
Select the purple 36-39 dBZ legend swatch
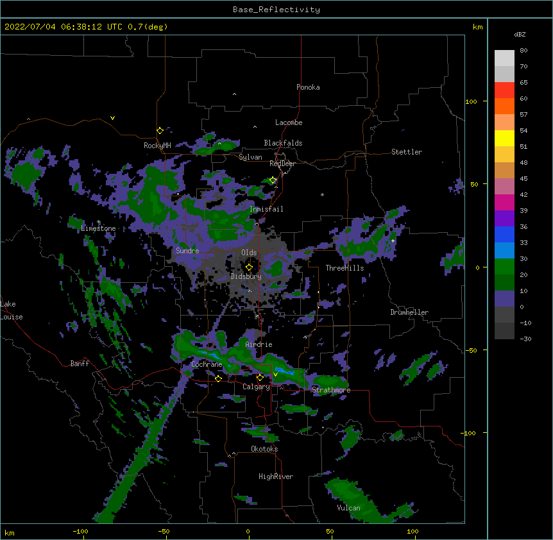pos(504,219)
